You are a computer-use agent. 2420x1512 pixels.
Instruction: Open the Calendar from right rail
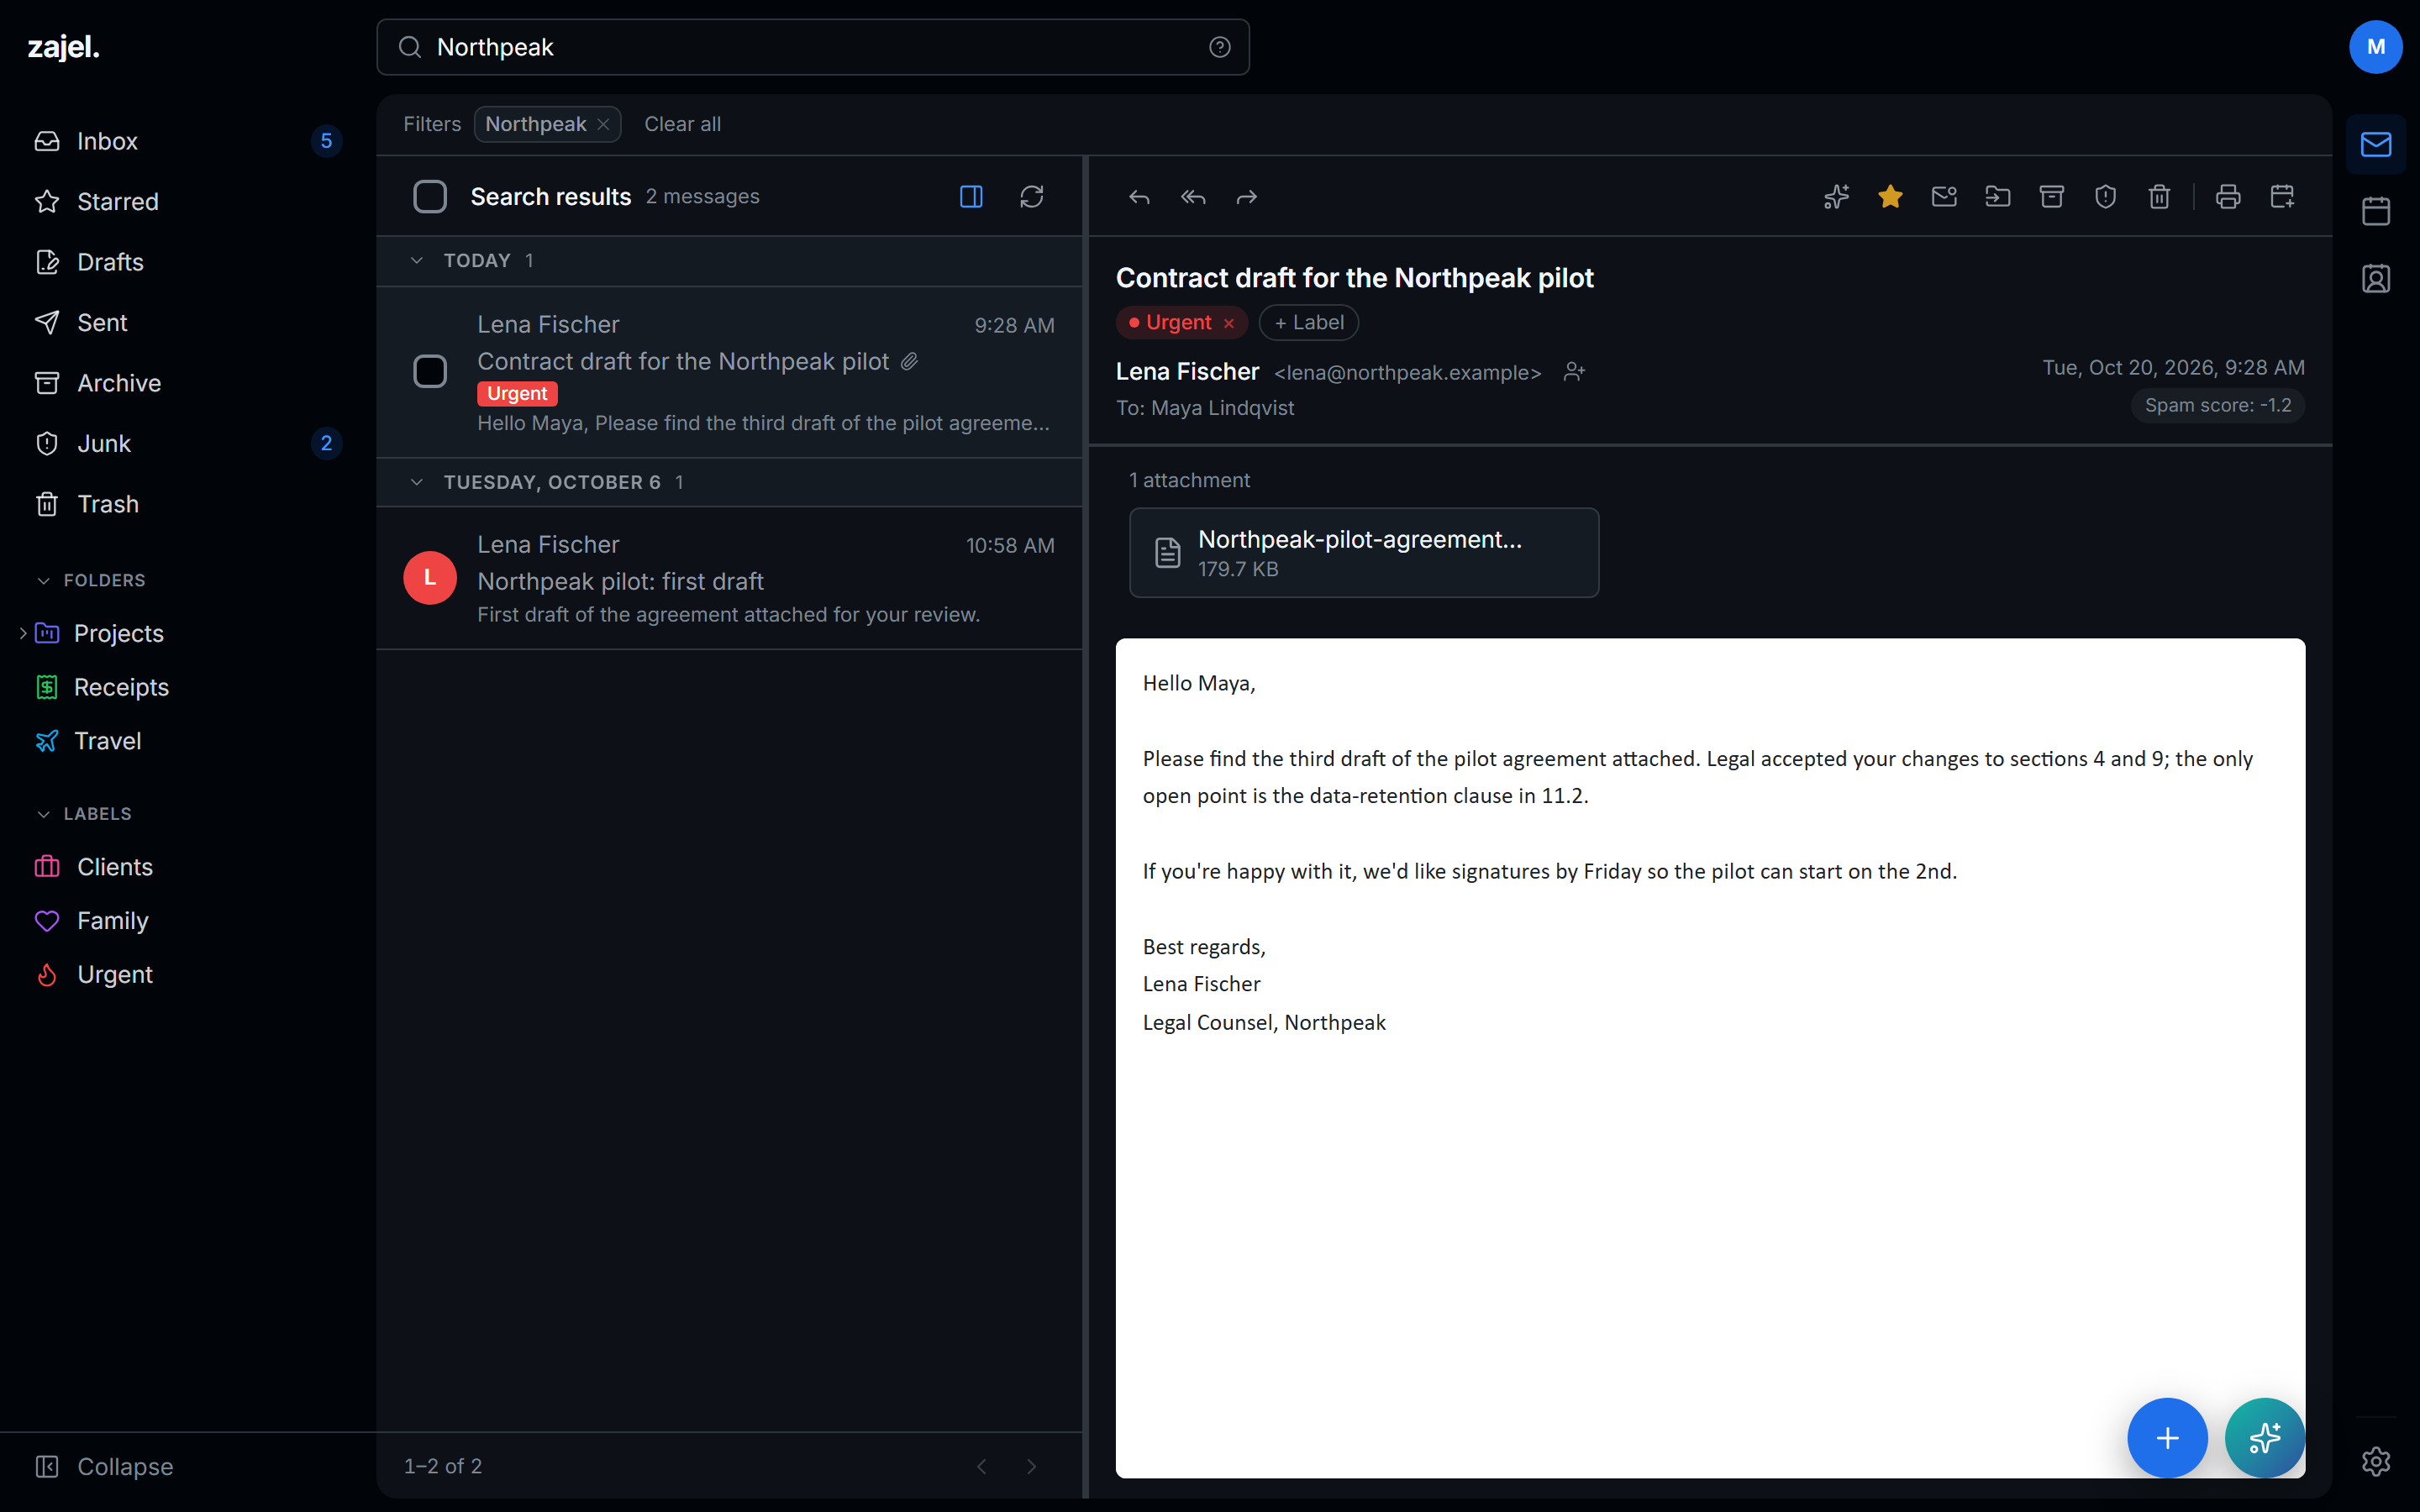coord(2376,211)
